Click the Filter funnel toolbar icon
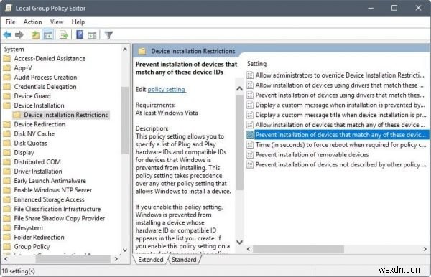431x277 pixels. [x=109, y=35]
